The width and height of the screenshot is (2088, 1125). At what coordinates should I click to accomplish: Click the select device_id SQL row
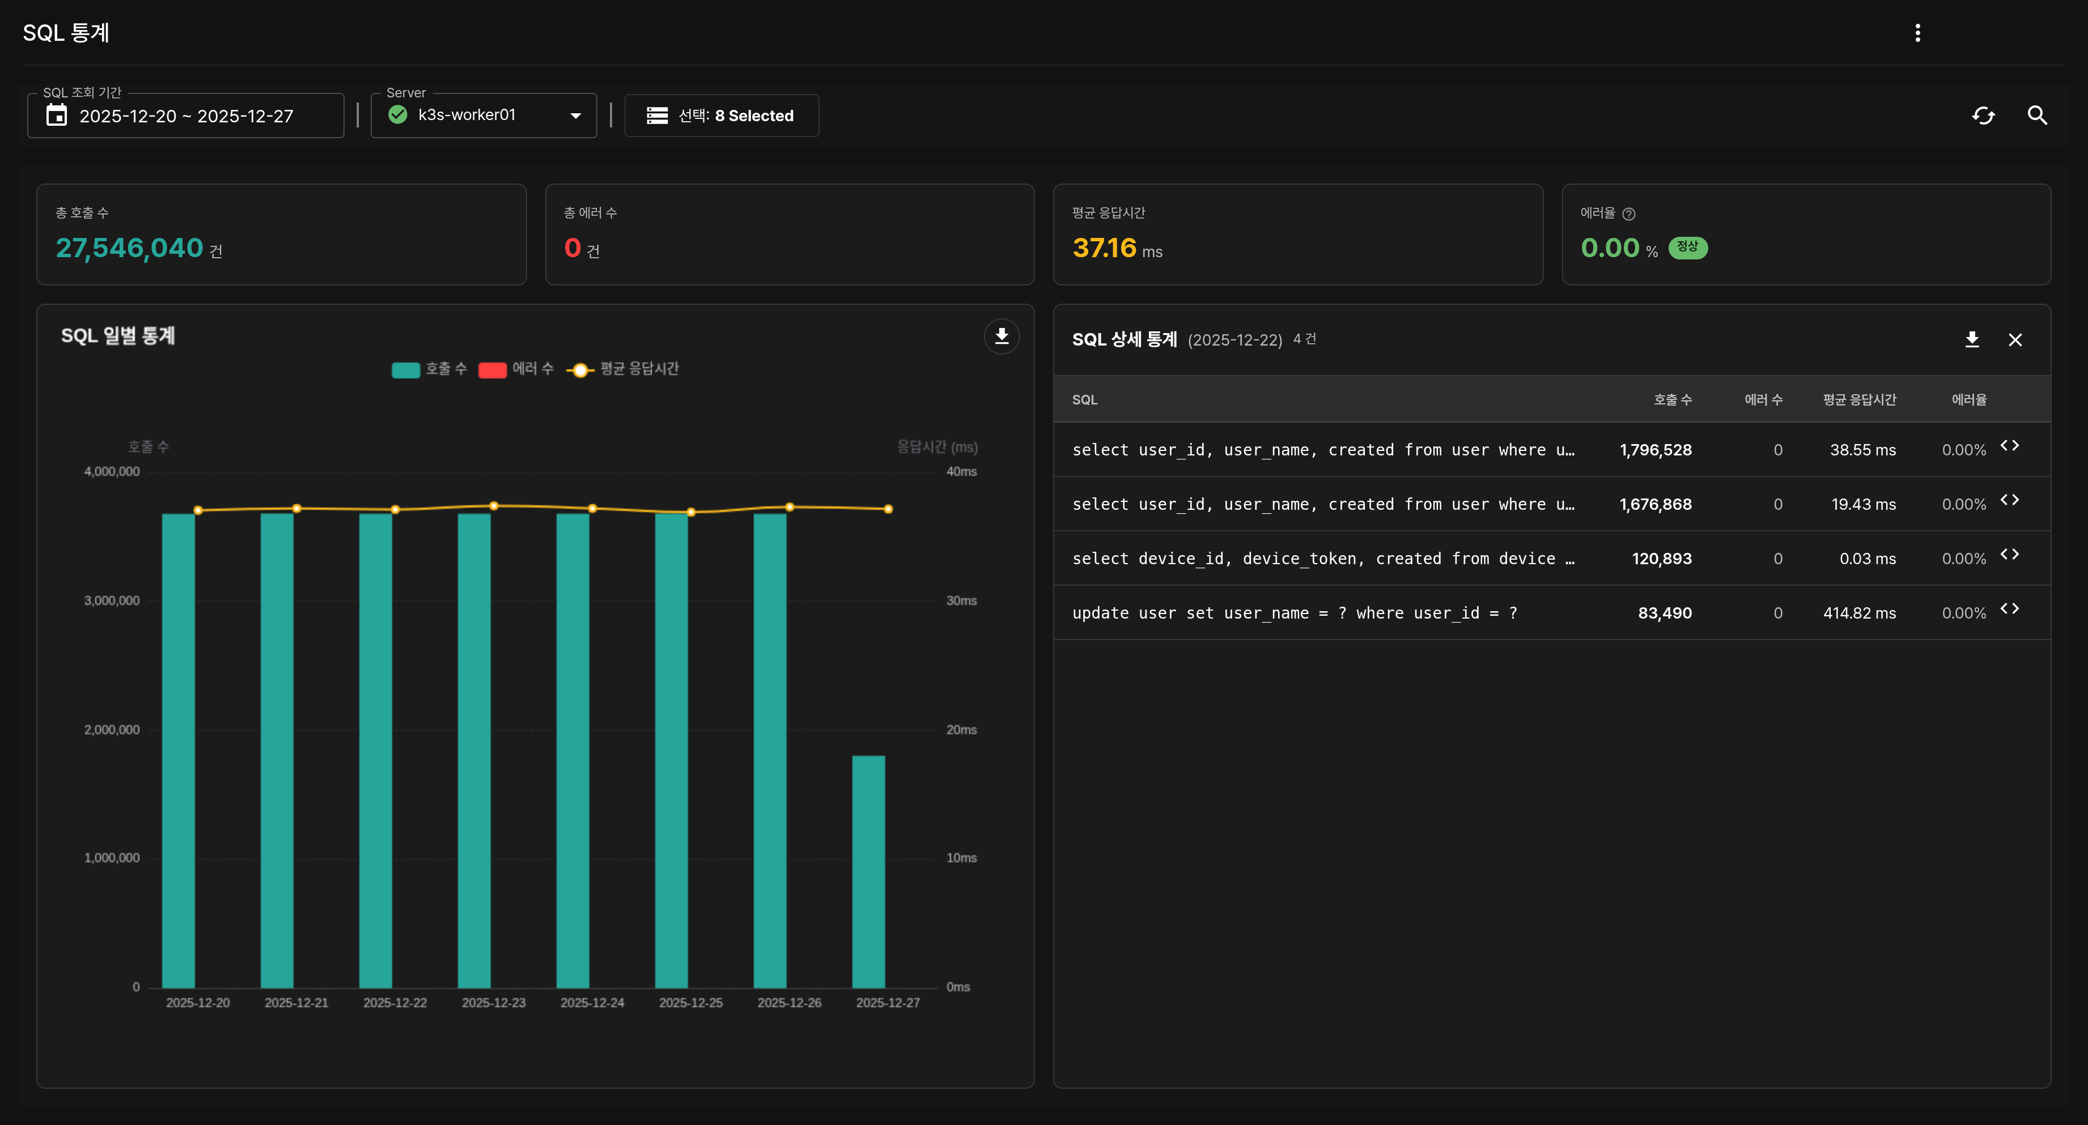1322,558
